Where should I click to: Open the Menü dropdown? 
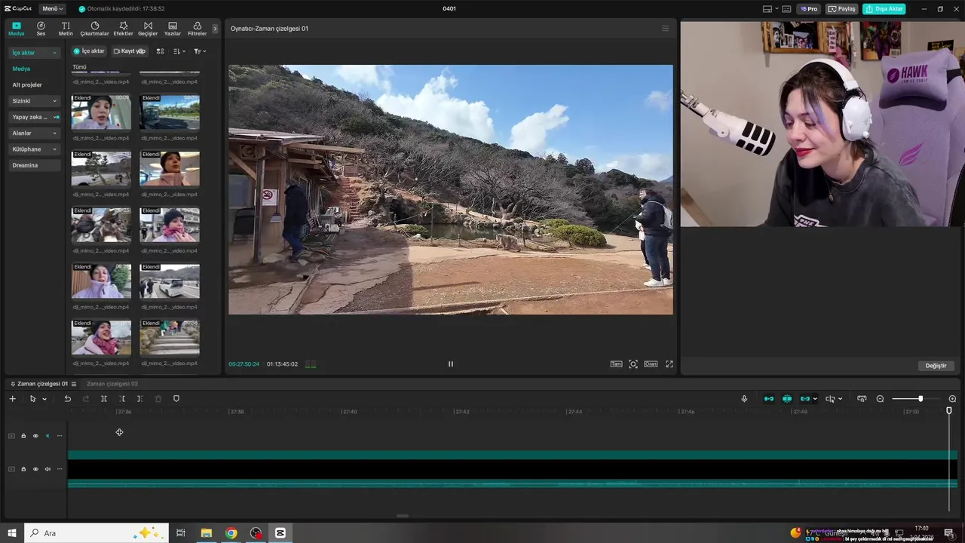(x=52, y=9)
